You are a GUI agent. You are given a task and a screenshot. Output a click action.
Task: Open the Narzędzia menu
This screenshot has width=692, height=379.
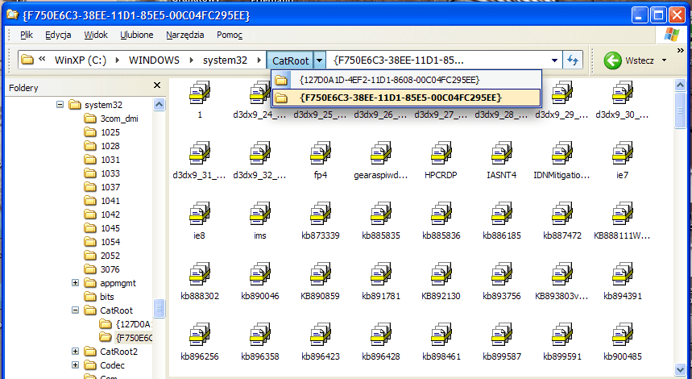coord(184,35)
